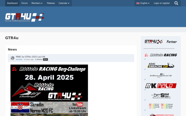Open Röttele Racing partner logo
This screenshot has height=116, width=186.
coord(161,55)
